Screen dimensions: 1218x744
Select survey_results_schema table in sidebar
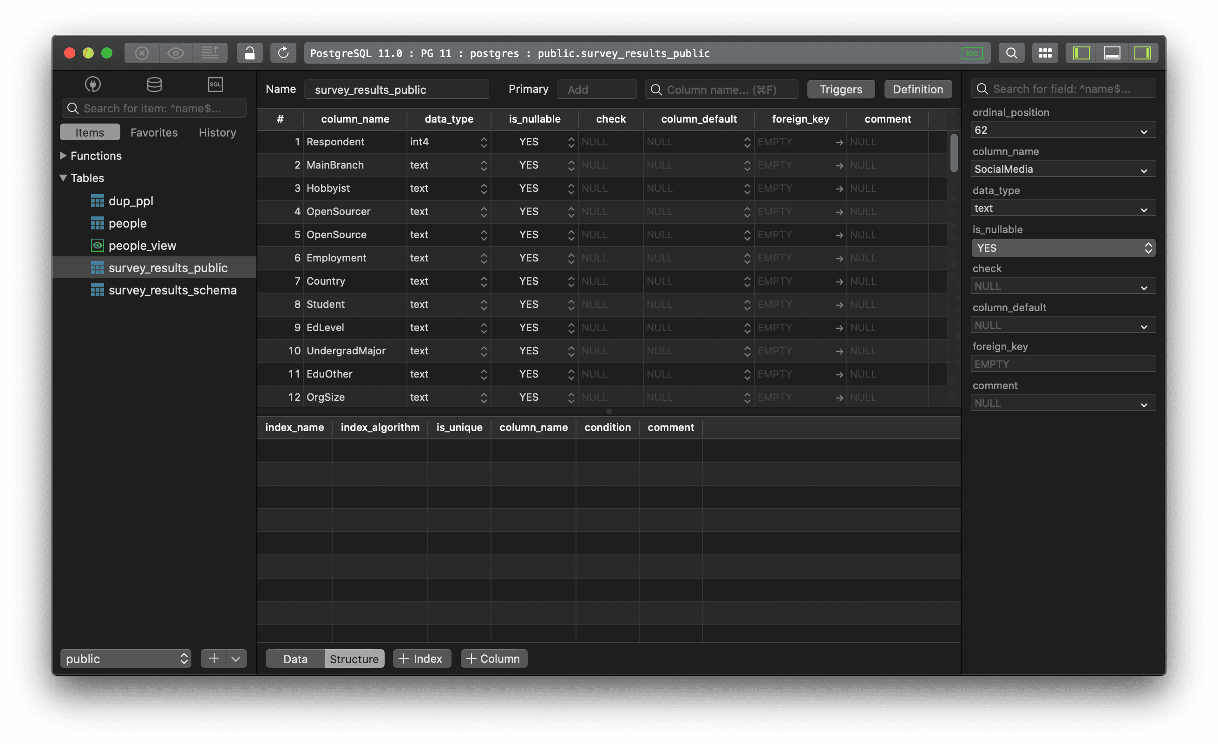point(154,290)
